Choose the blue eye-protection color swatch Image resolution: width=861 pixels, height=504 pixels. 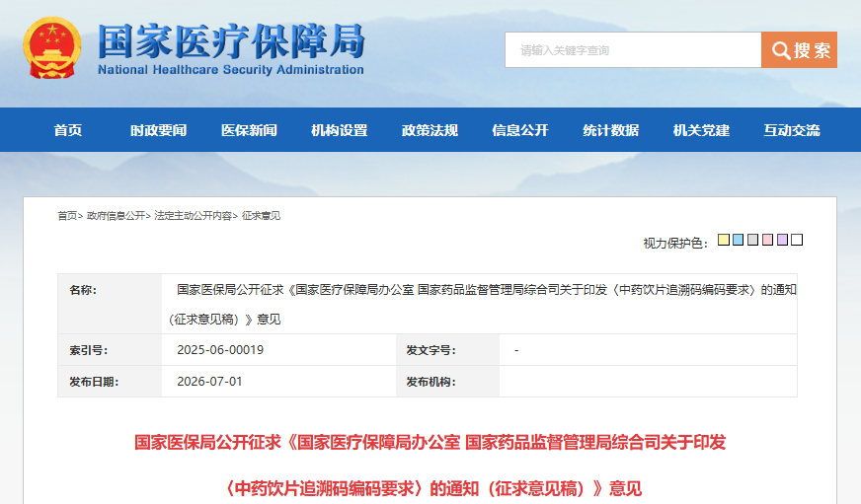[x=738, y=240]
